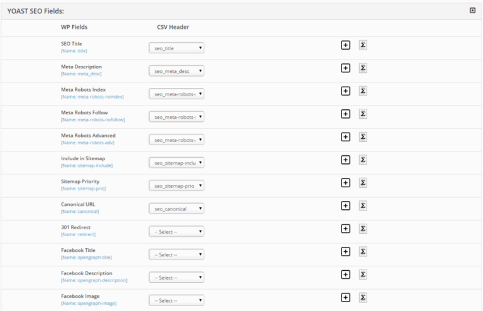Click the 'Meta Robots Advanced' field name
The height and width of the screenshot is (311, 483).
(88, 135)
